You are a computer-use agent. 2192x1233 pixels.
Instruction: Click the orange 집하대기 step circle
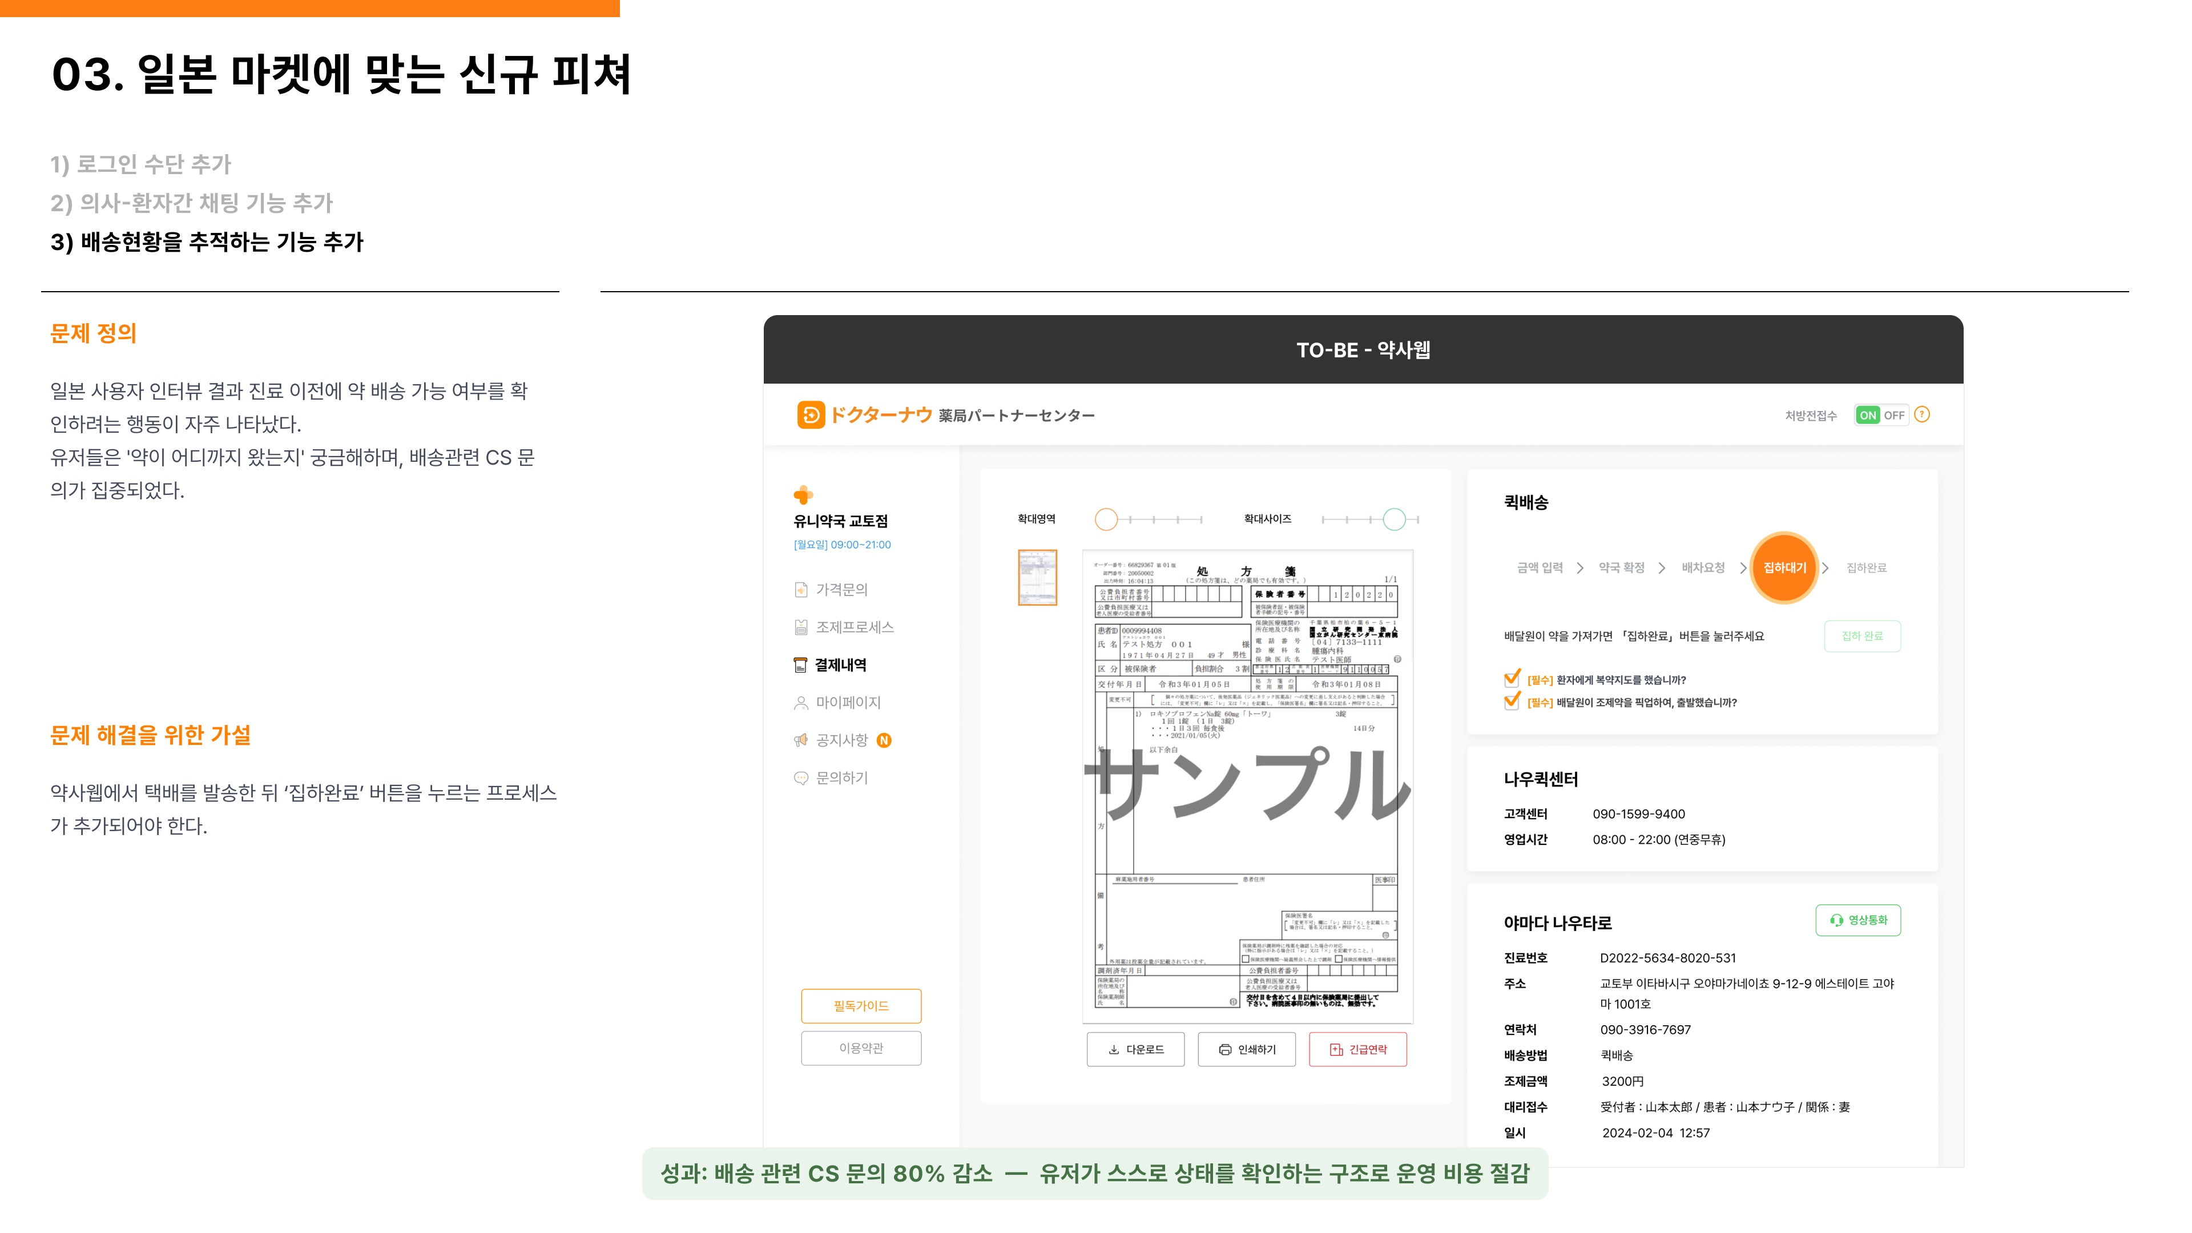click(x=1784, y=567)
